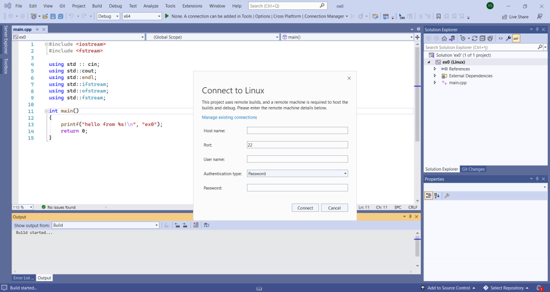Start debugging with the green play arrow
The width and height of the screenshot is (550, 292).
(167, 16)
